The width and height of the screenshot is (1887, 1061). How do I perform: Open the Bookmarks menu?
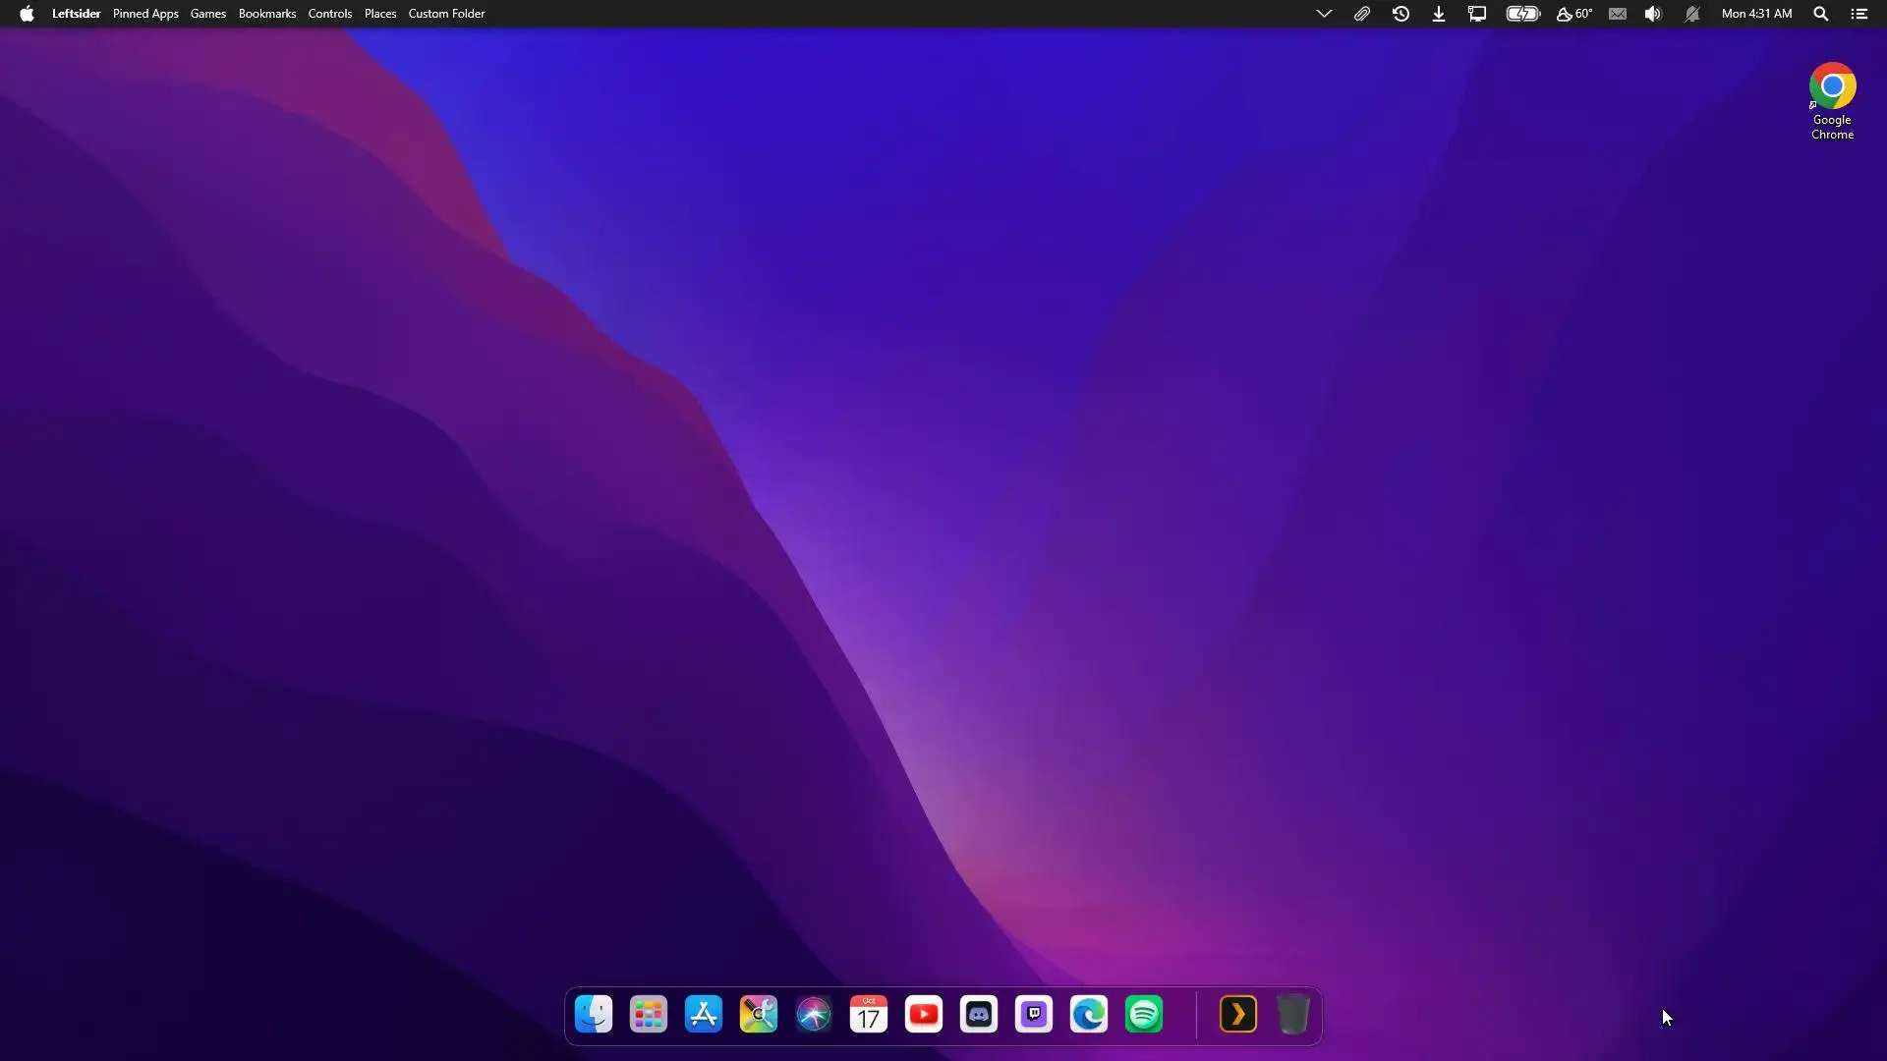(x=266, y=14)
